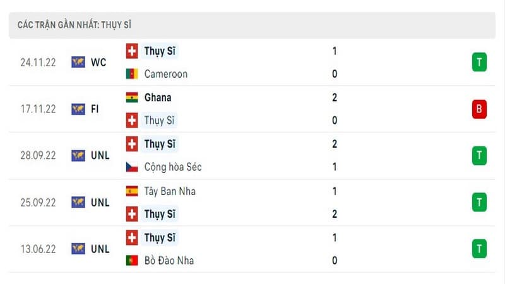505x284 pixels.
Task: Click the green T badge for Cameroon match
Action: pos(479,62)
